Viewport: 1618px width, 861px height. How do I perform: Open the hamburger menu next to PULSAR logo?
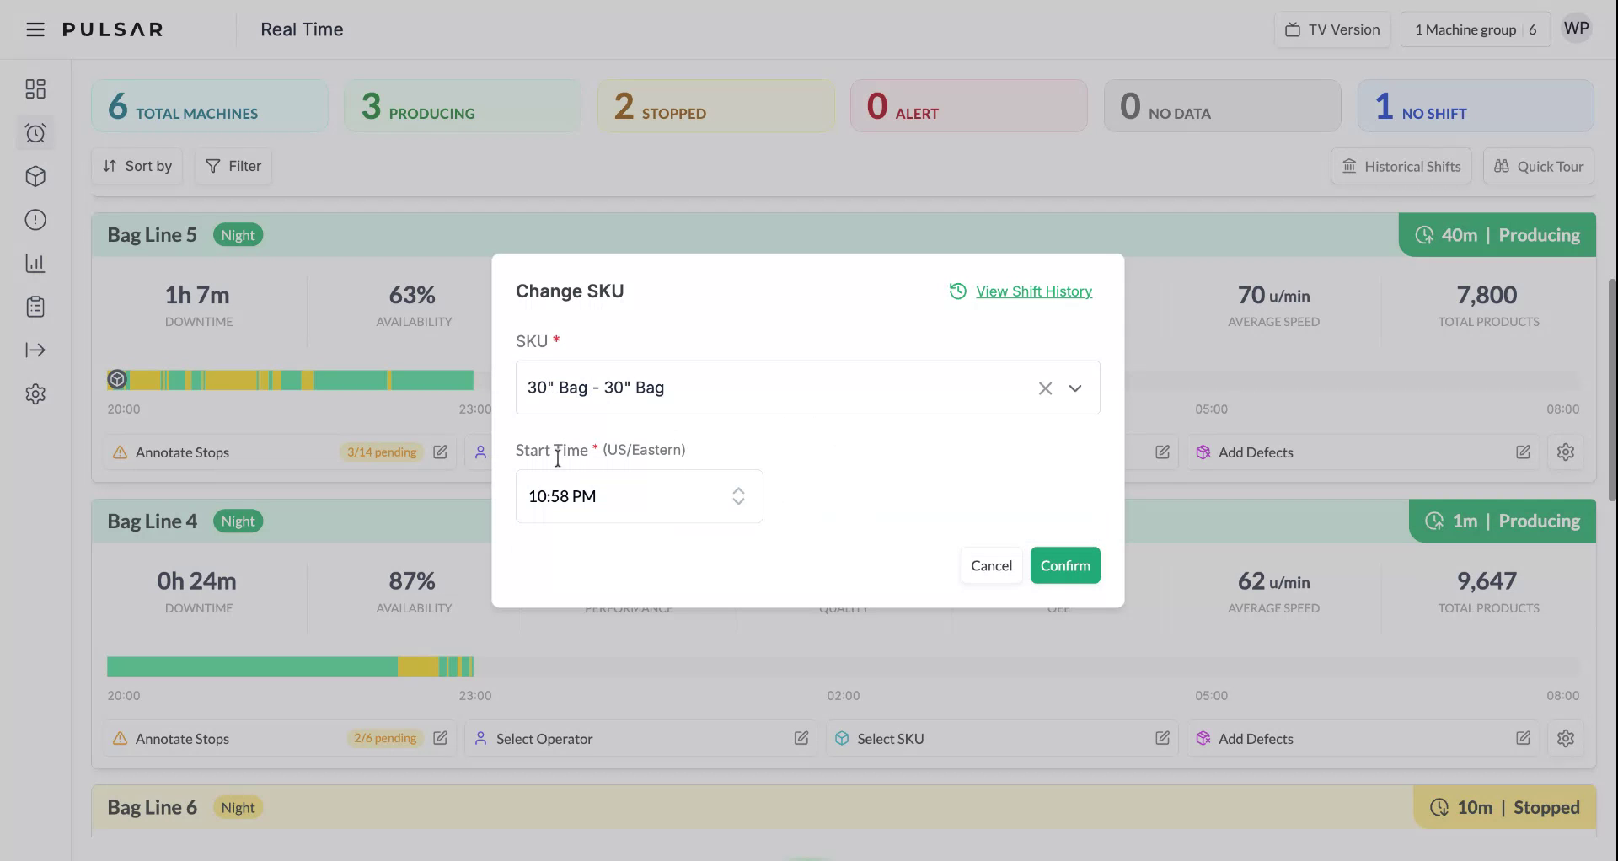(x=35, y=29)
